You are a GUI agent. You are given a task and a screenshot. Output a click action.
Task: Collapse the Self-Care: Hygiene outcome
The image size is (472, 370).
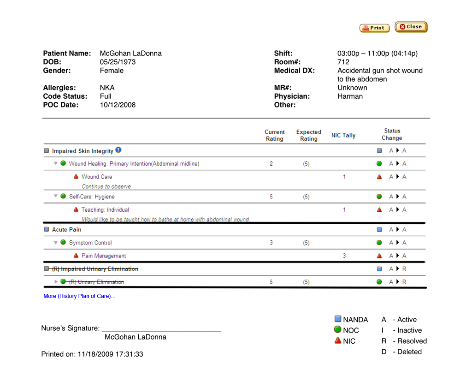56,196
